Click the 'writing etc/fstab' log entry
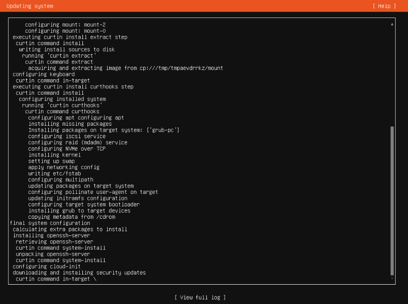Screen dimensions: 408x304 click(x=54, y=174)
